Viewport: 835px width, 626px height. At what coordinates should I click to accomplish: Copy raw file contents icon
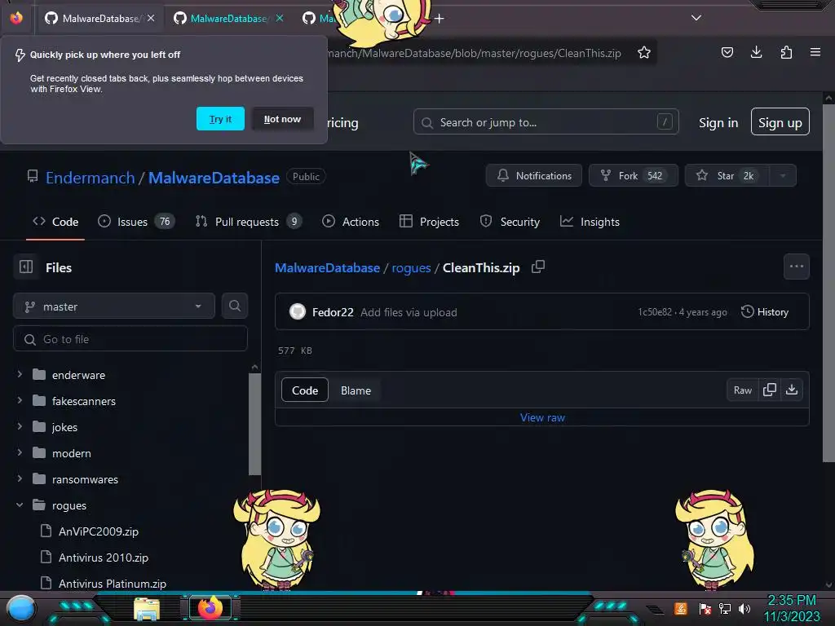pos(770,390)
